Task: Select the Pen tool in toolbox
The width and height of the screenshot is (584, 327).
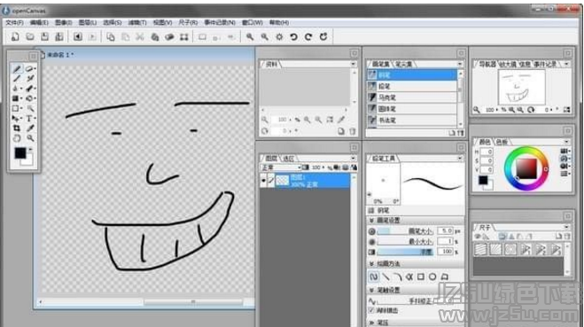Action: pyautogui.click(x=16, y=69)
